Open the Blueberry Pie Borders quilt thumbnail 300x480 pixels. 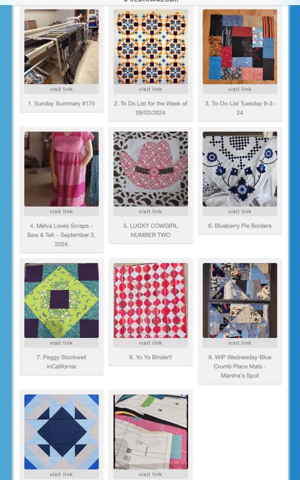tap(240, 169)
